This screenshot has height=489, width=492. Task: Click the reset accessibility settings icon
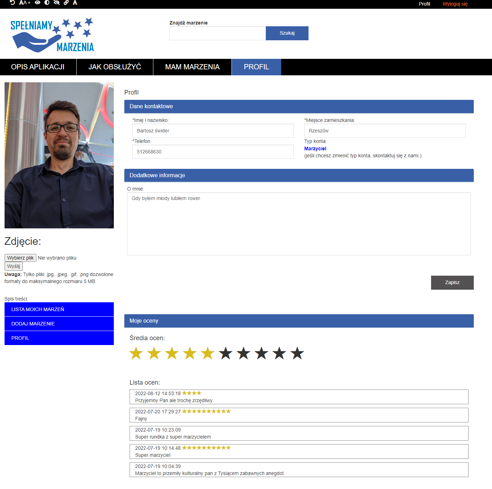pos(13,2)
